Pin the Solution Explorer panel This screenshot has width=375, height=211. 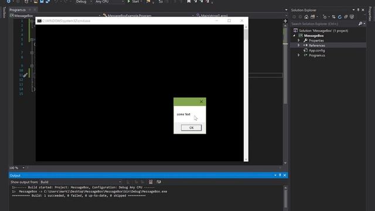pos(358,10)
